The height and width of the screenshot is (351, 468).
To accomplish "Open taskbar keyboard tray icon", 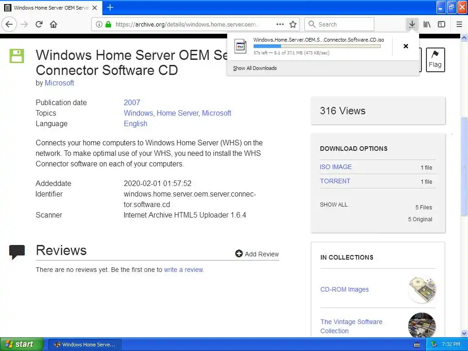I will 417,345.
